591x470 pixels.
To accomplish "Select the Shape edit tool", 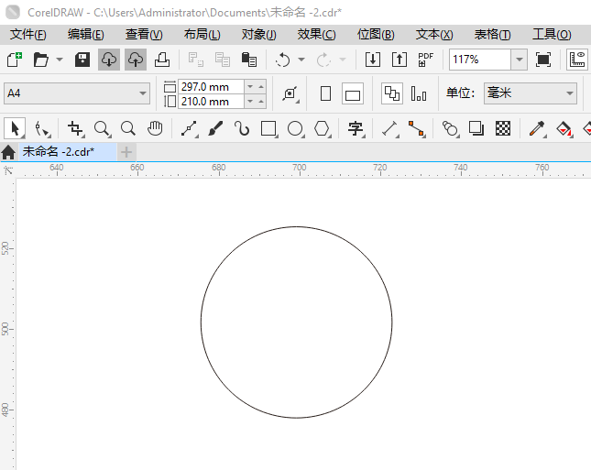I will click(x=41, y=129).
